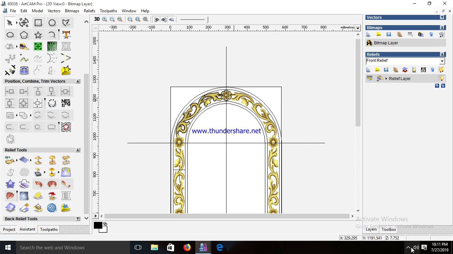Open the blue star Shape Editor relief tool
Screen dimensions: 453x254
click(x=10, y=184)
